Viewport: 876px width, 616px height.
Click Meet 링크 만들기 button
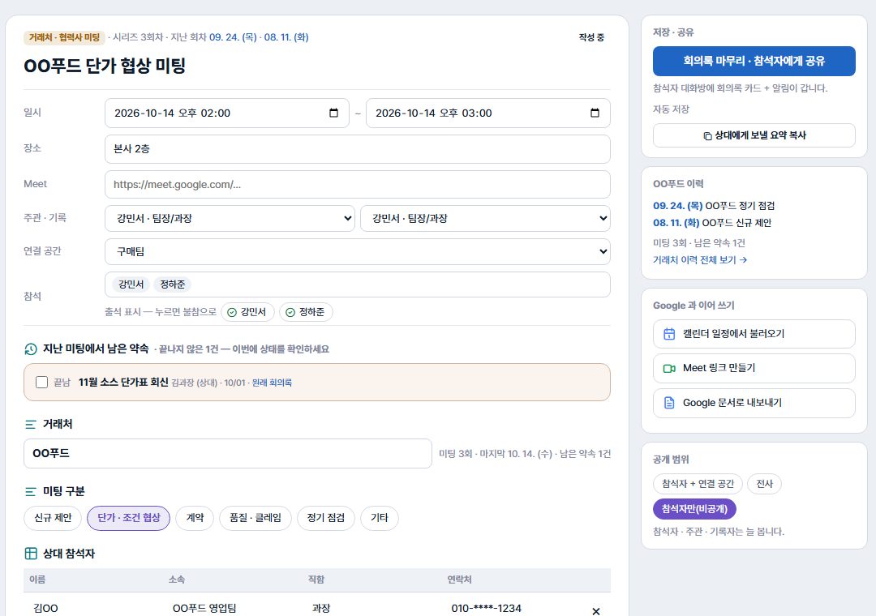point(754,368)
